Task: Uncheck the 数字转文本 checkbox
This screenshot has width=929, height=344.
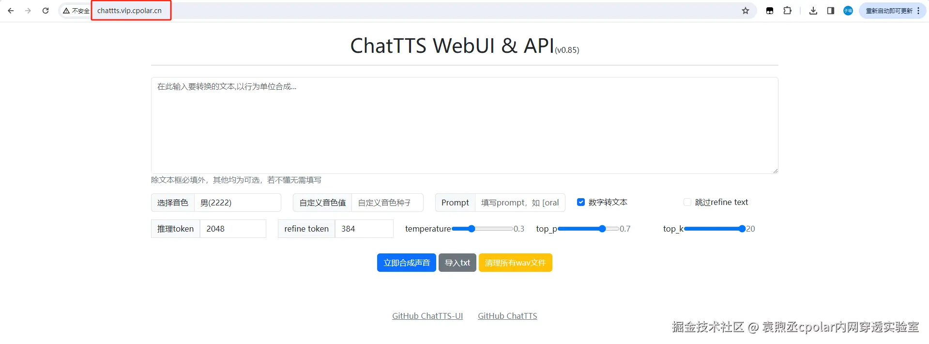Action: click(581, 202)
